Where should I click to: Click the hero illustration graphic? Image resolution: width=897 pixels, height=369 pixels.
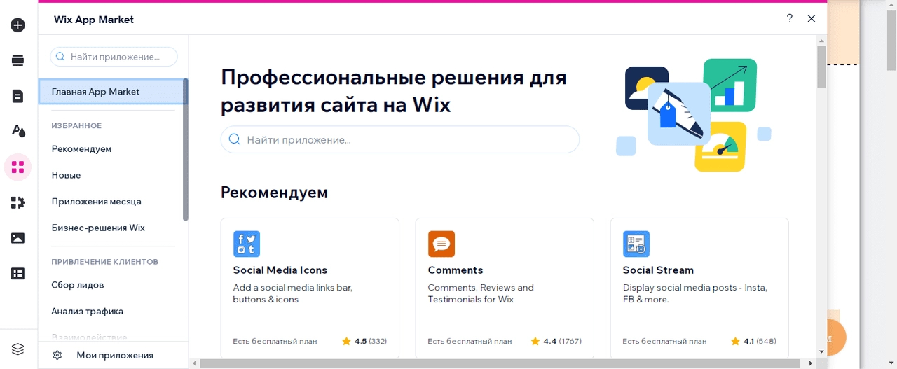click(x=694, y=115)
